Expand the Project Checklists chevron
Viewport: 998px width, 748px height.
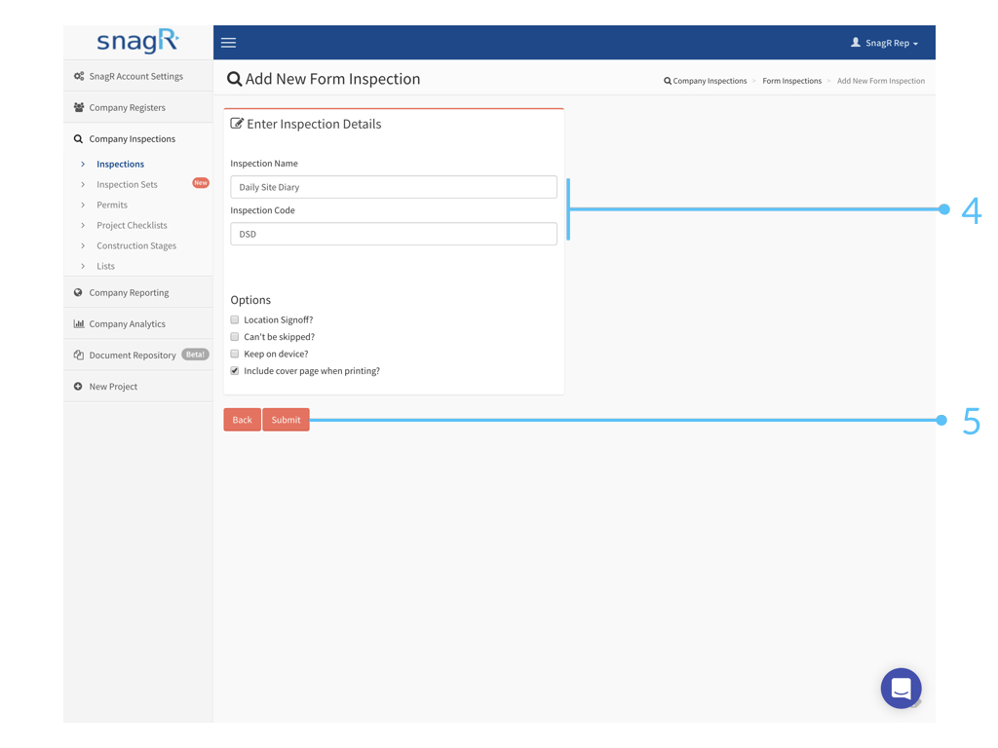coord(83,225)
